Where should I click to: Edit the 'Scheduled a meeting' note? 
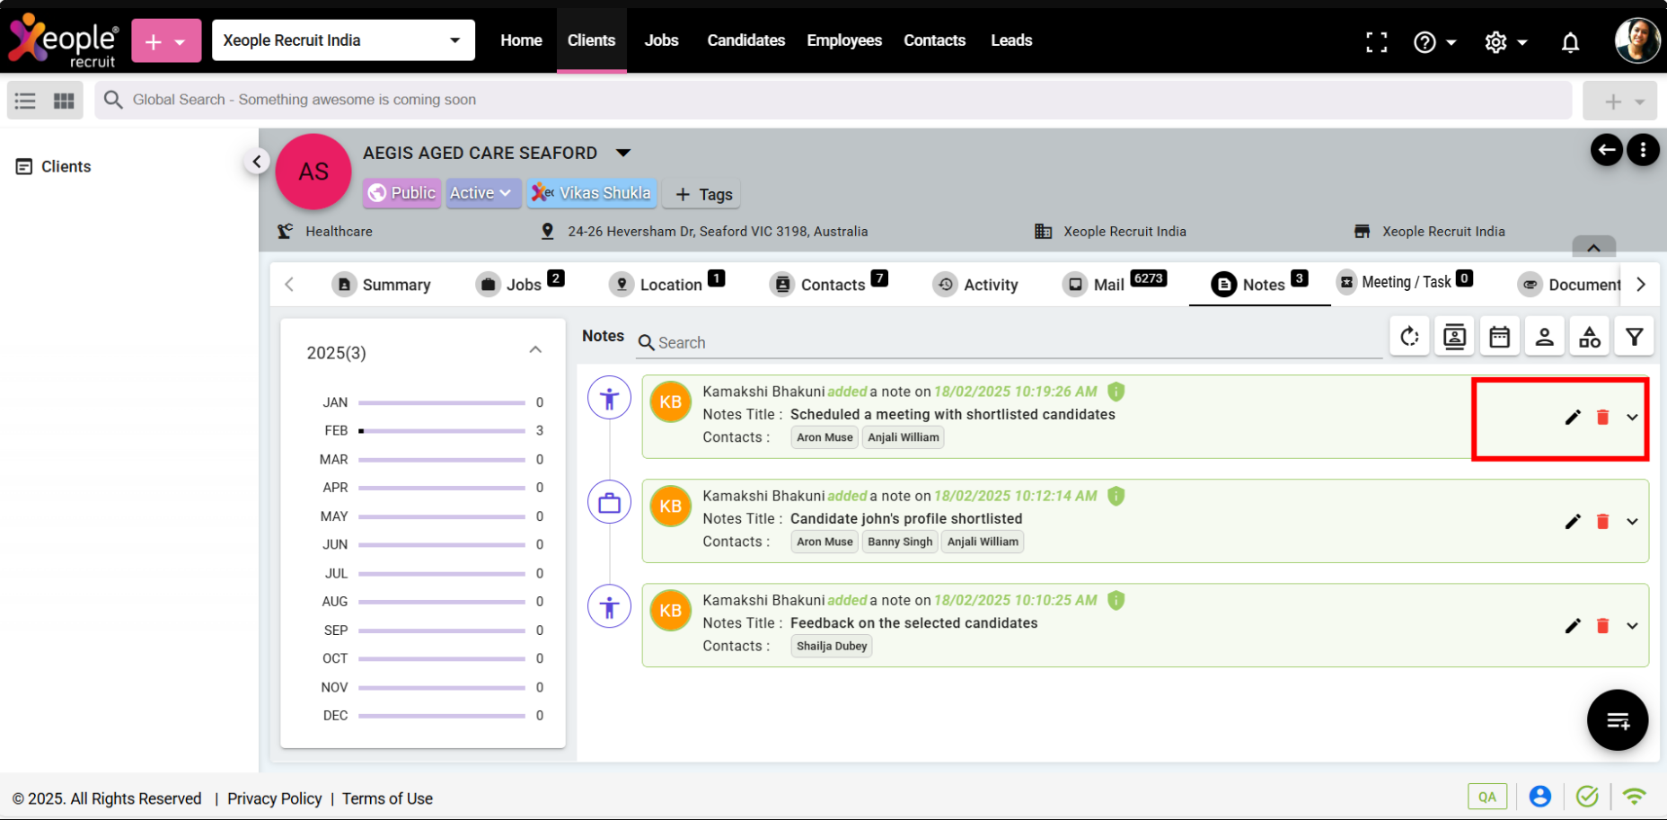click(x=1573, y=417)
